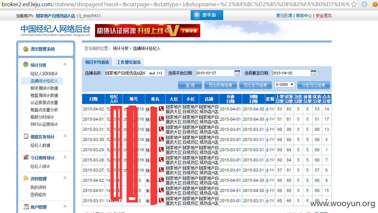
Task: Open the 房牛加 phone icon button
Action: 207,15
